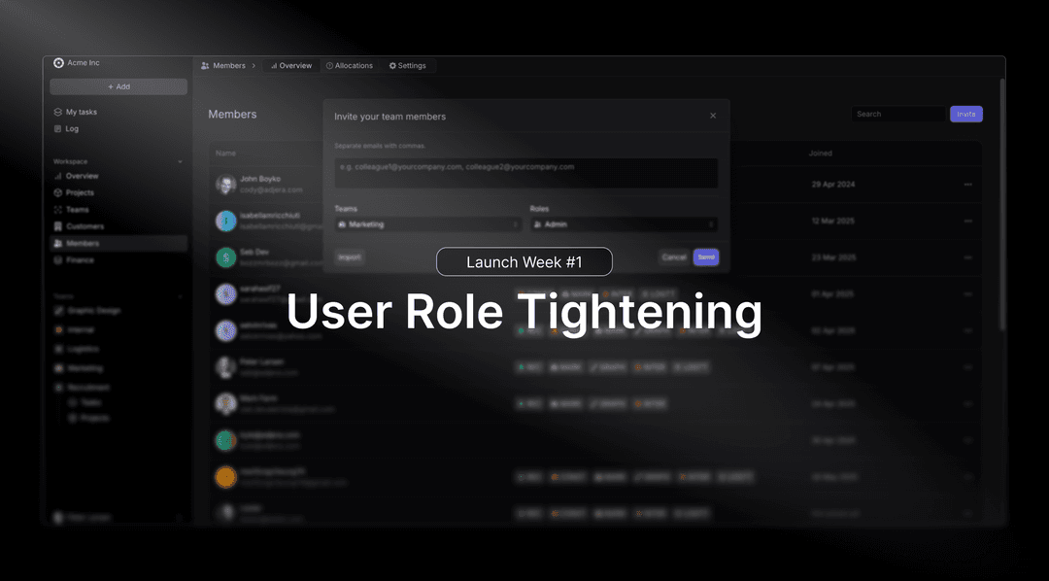Viewport: 1049px width, 581px height.
Task: Open the Roles dropdown showing Admin
Action: (x=624, y=224)
